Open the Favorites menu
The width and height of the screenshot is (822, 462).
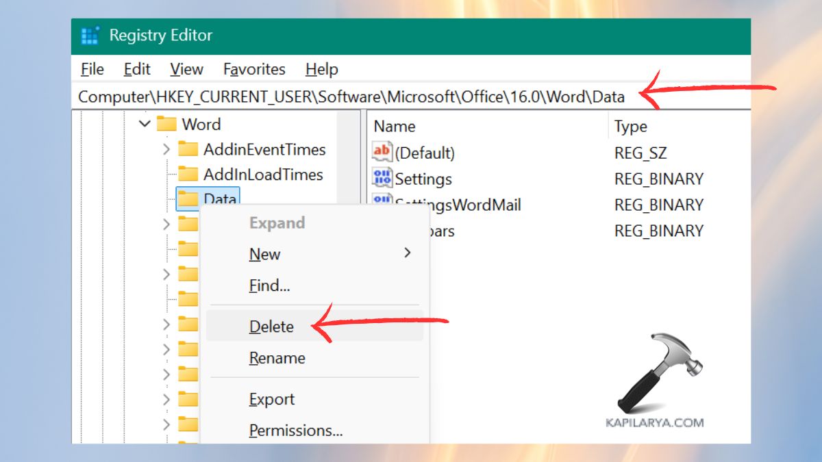(x=254, y=69)
